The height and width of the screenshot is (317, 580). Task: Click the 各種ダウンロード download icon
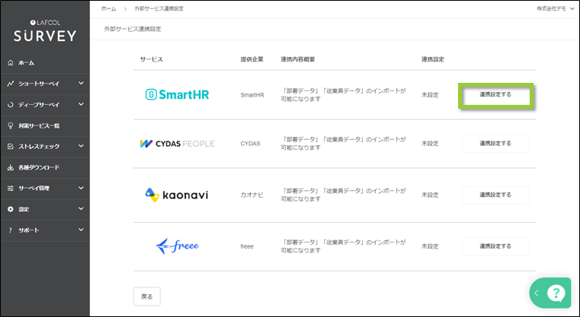click(x=11, y=167)
